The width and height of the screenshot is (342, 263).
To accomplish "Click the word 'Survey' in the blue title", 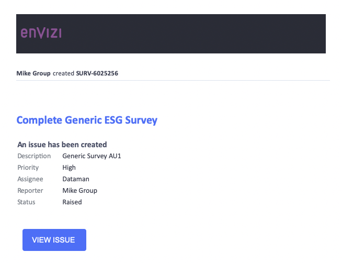I will coord(141,120).
